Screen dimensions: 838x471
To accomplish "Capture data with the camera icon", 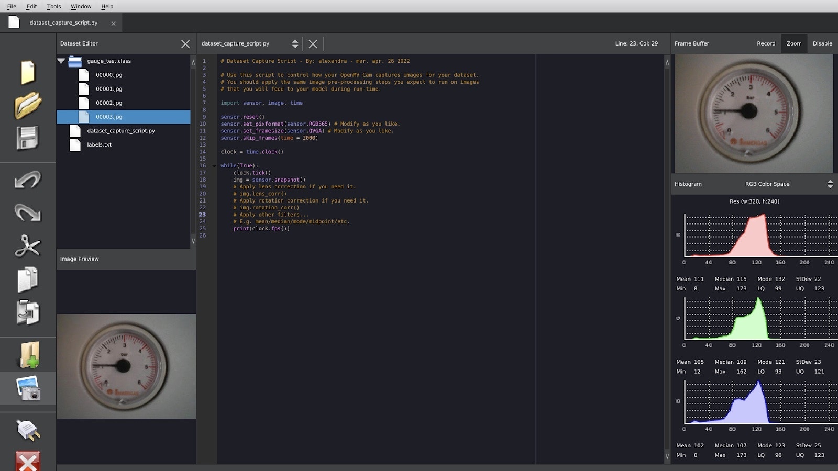I will coord(28,389).
